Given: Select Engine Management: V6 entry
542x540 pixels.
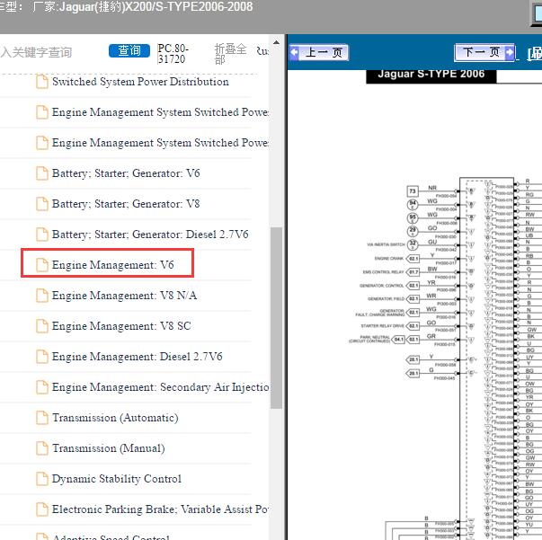Looking at the screenshot, I should click(112, 265).
